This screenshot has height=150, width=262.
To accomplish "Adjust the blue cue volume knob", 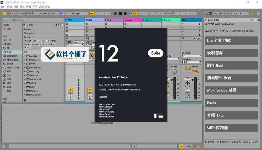I will pos(187,96).
